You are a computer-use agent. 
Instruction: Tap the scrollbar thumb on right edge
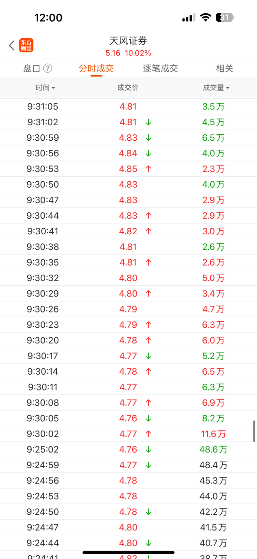click(x=254, y=431)
